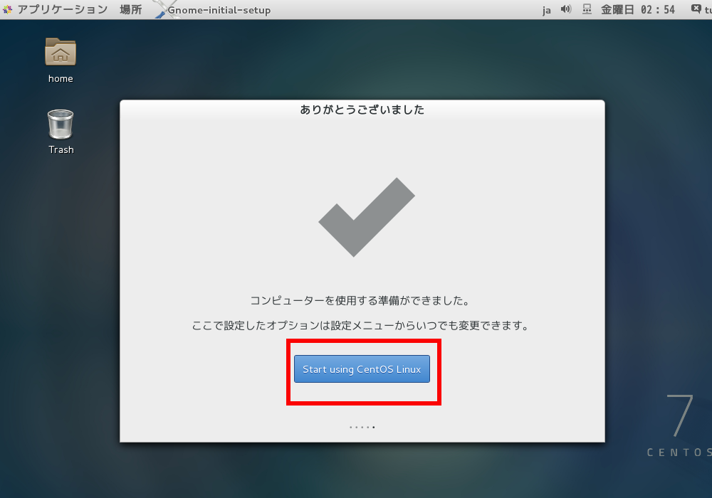This screenshot has height=498, width=712.
Task: Click the Applications logo icon in top panel
Action: (8, 9)
